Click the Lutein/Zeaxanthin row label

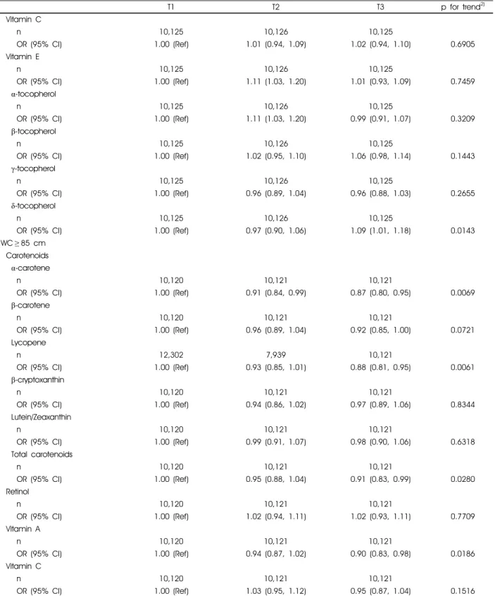[41, 417]
